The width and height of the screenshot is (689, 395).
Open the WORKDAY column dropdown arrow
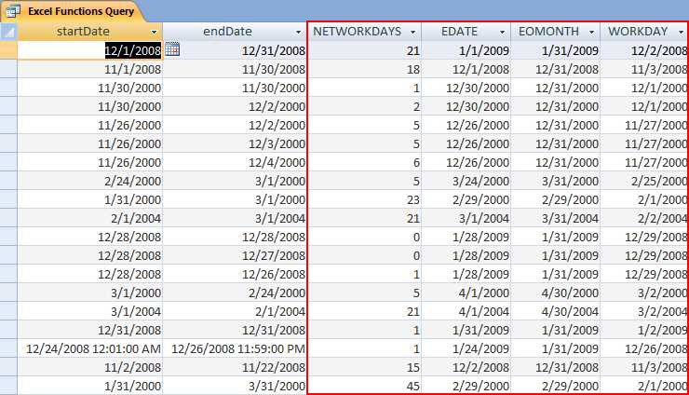[682, 32]
